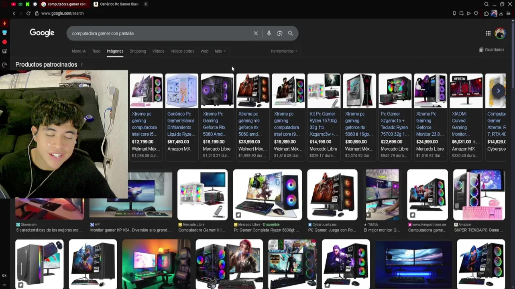
Task: Click the Google logo
Action: (42, 33)
